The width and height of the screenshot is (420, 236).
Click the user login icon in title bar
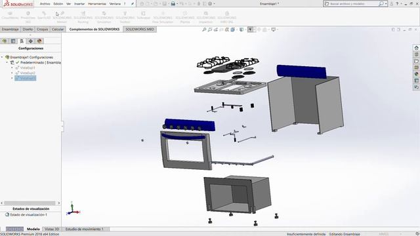pyautogui.click(x=391, y=4)
